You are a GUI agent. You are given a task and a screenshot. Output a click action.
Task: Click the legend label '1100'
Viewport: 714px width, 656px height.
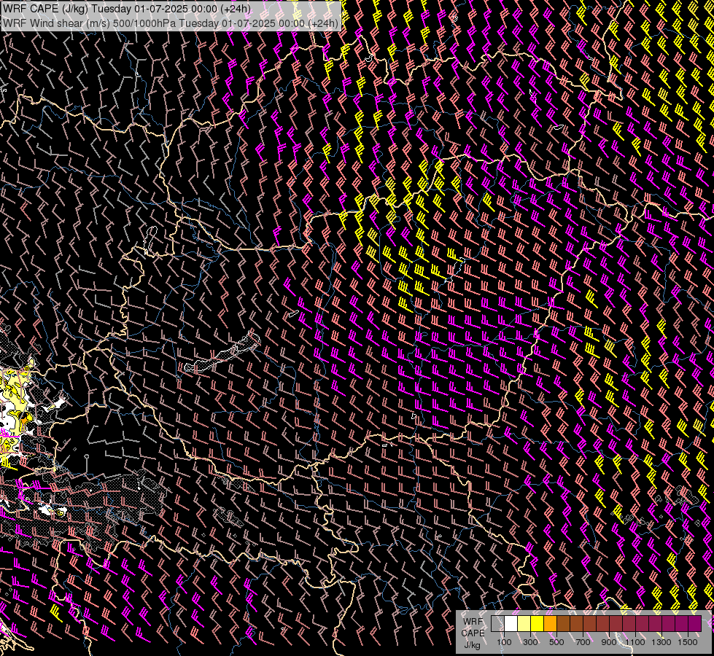pyautogui.click(x=635, y=642)
